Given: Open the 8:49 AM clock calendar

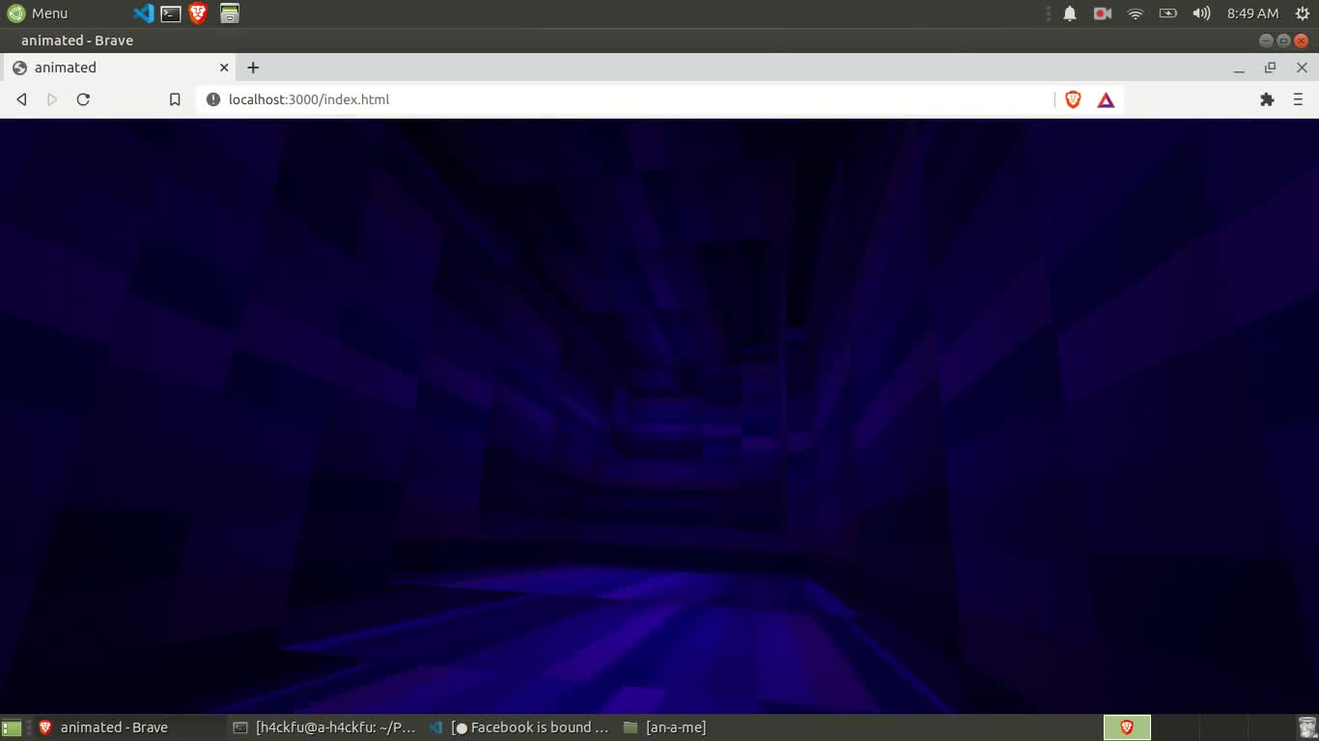Looking at the screenshot, I should click(x=1252, y=14).
